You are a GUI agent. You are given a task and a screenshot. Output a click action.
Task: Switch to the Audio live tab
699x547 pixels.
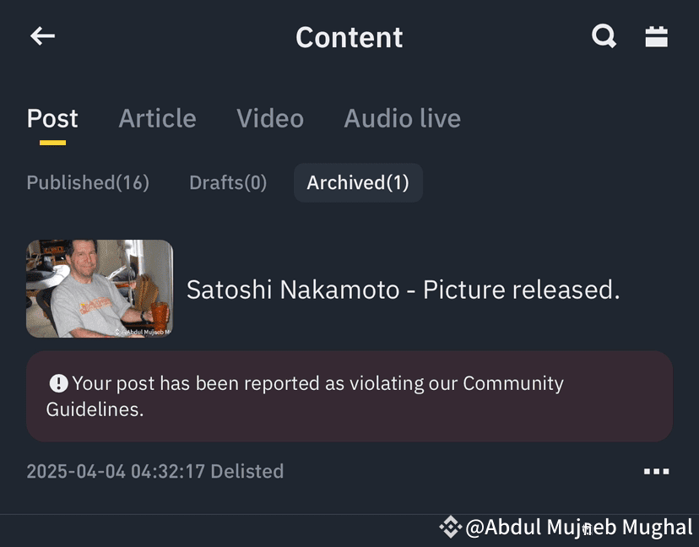402,118
